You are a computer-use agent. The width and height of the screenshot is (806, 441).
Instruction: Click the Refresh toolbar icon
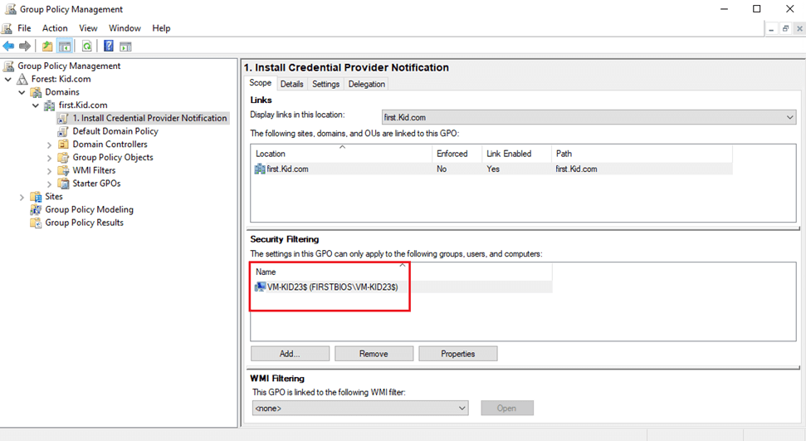[x=87, y=47]
